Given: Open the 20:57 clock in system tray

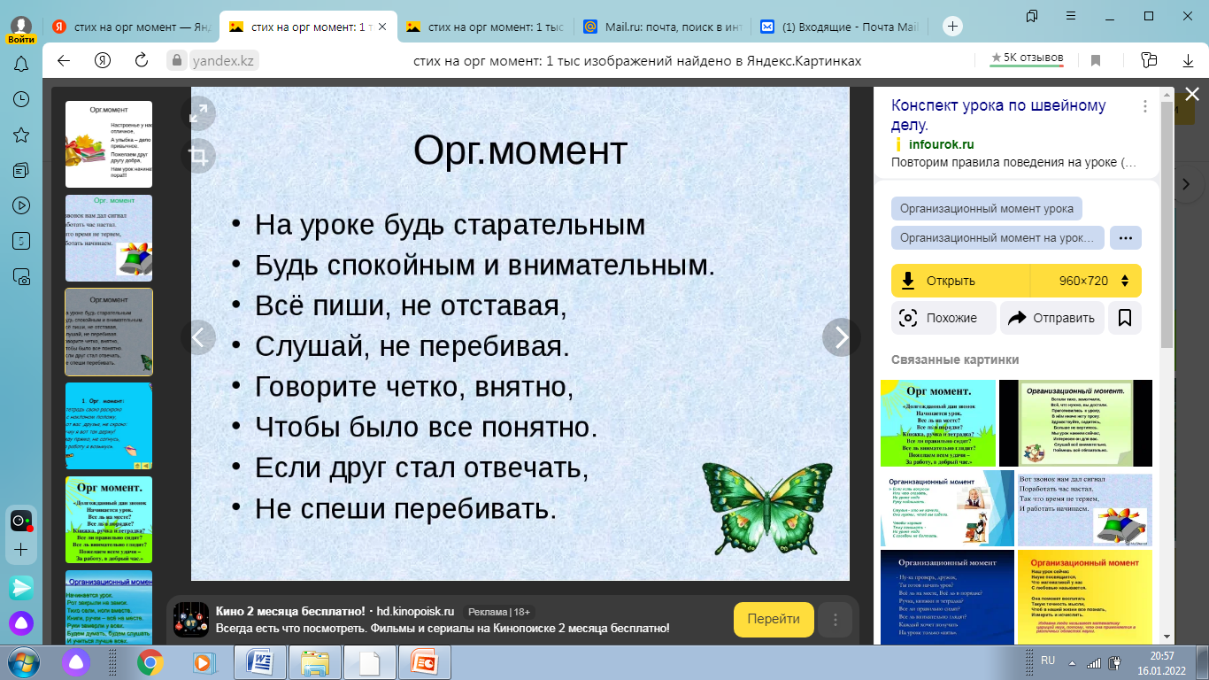Looking at the screenshot, I should (x=1162, y=661).
